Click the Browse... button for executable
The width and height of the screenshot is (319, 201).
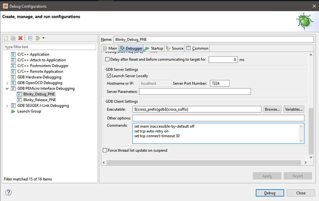pyautogui.click(x=272, y=109)
